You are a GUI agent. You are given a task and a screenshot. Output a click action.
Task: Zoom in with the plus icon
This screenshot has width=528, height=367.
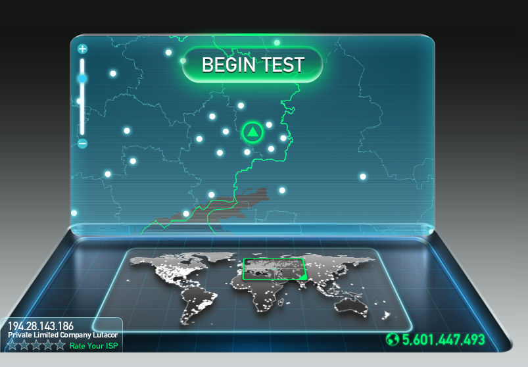[x=82, y=49]
